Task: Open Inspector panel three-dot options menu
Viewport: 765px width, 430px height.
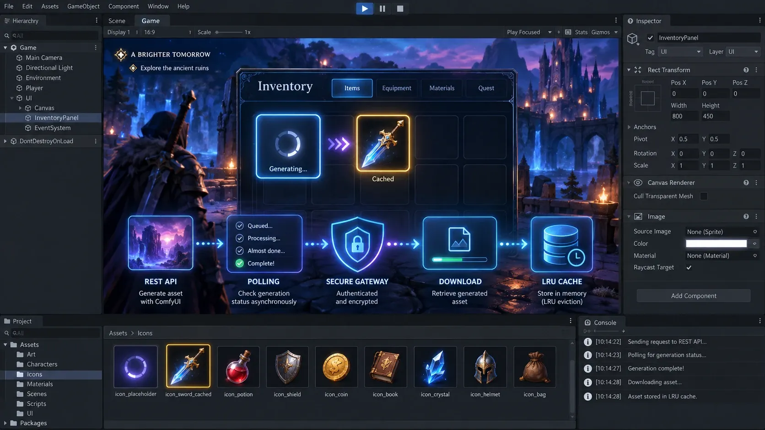Action: 760,21
